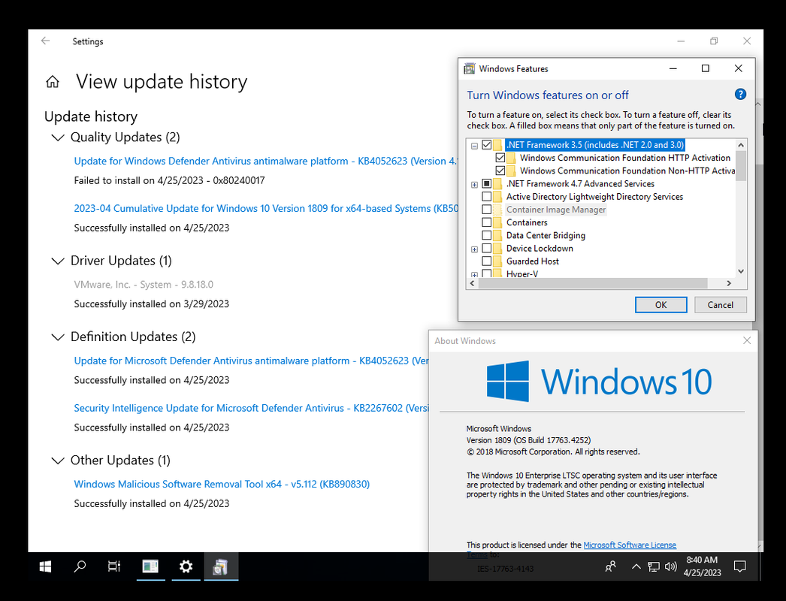Open the volume tray icon
Image resolution: width=786 pixels, height=601 pixels.
(x=670, y=567)
